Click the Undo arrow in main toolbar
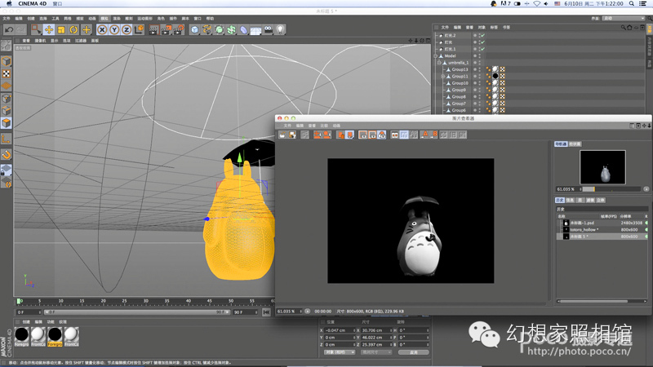Image resolution: width=653 pixels, height=367 pixels. (9, 29)
